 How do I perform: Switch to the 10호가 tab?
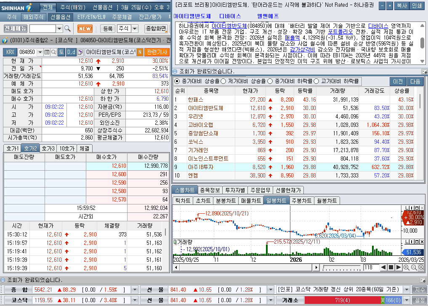pos(67,148)
